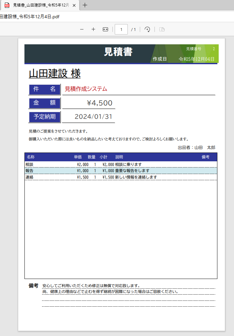Click the zoom in plus icon
234x336 pixels.
pos(93,29)
